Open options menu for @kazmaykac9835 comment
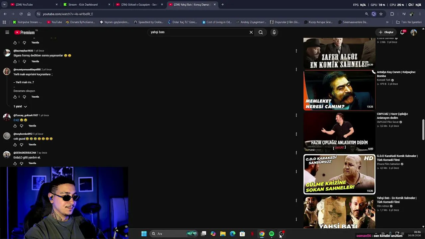Screen dimensions: 425x239 [296, 51]
